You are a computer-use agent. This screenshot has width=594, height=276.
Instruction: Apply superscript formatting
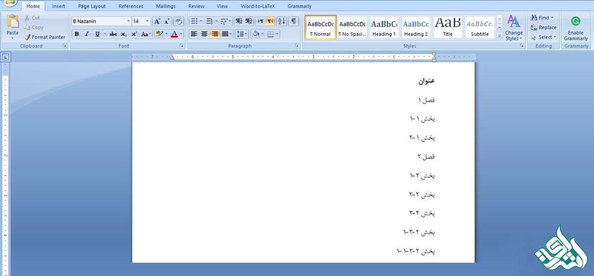pyautogui.click(x=134, y=34)
